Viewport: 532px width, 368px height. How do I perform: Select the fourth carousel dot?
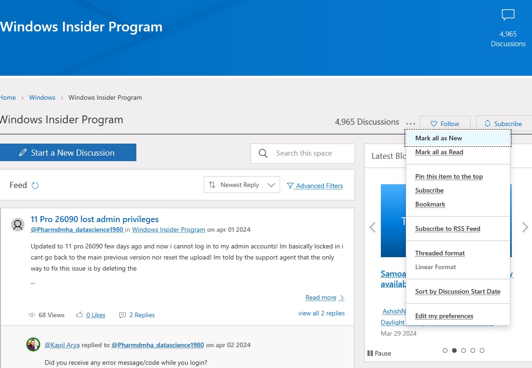click(x=473, y=350)
